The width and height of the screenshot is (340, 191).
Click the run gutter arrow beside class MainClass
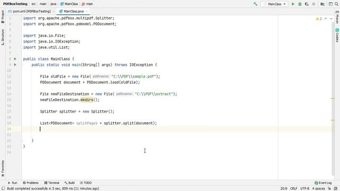pyautogui.click(x=15, y=59)
